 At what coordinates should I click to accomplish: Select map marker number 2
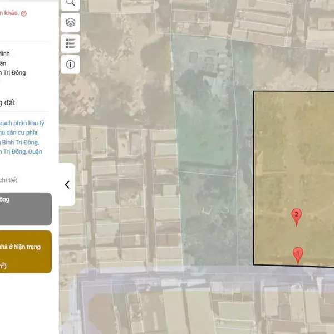(297, 216)
